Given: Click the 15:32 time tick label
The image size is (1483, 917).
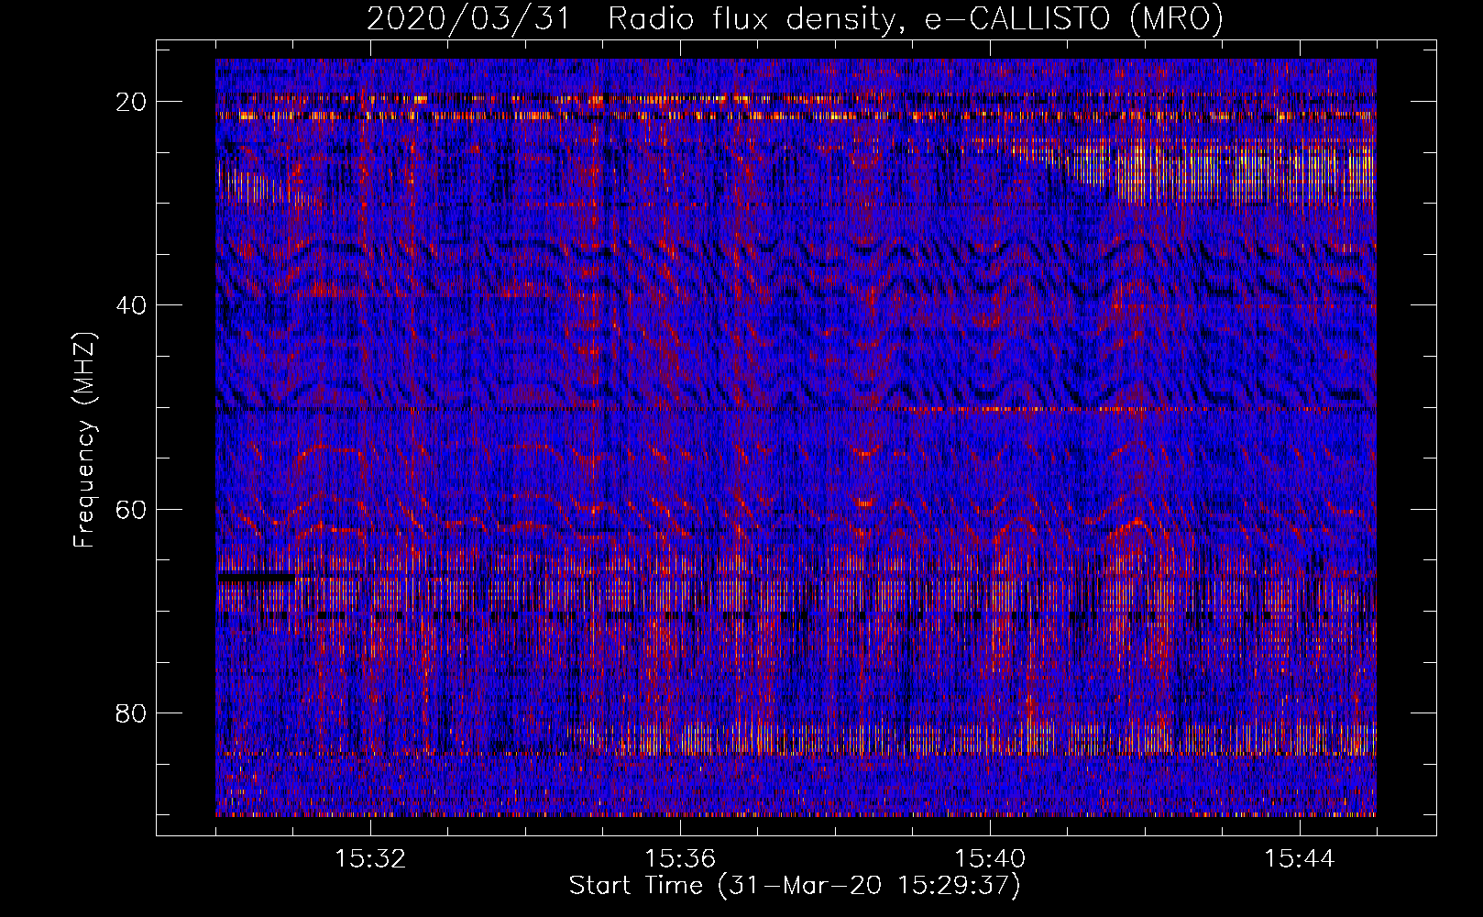Looking at the screenshot, I should click(370, 858).
